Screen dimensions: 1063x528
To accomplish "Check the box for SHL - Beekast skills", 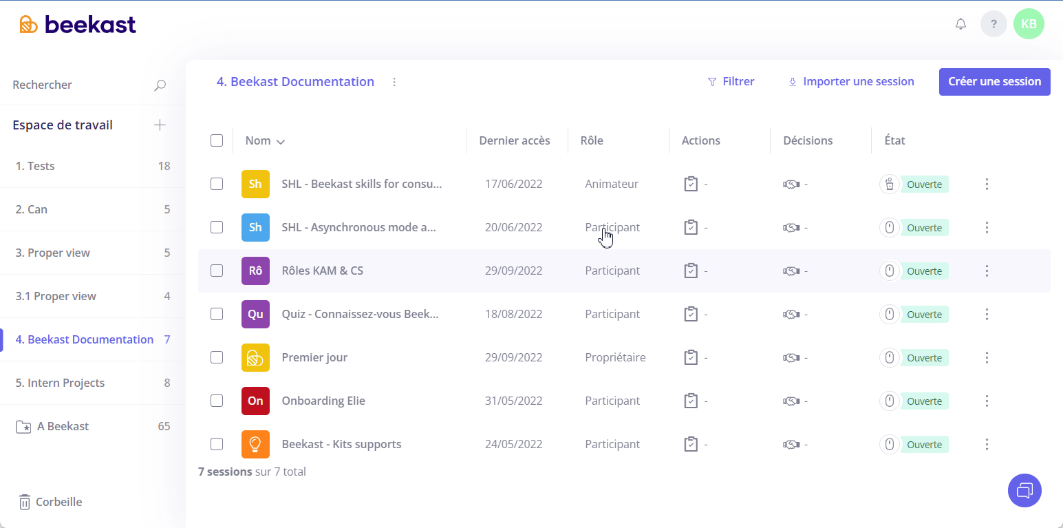I will pyautogui.click(x=217, y=184).
